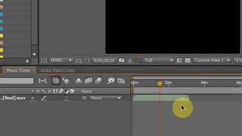The image size is (242, 136).
Task: Toggle the Frame Blending filmstrip icon
Action: coord(88,80)
